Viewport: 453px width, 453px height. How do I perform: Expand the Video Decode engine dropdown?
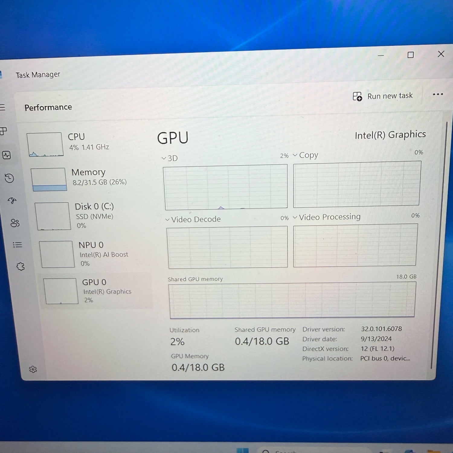pos(167,220)
